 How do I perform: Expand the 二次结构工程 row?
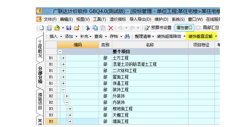click(63, 71)
